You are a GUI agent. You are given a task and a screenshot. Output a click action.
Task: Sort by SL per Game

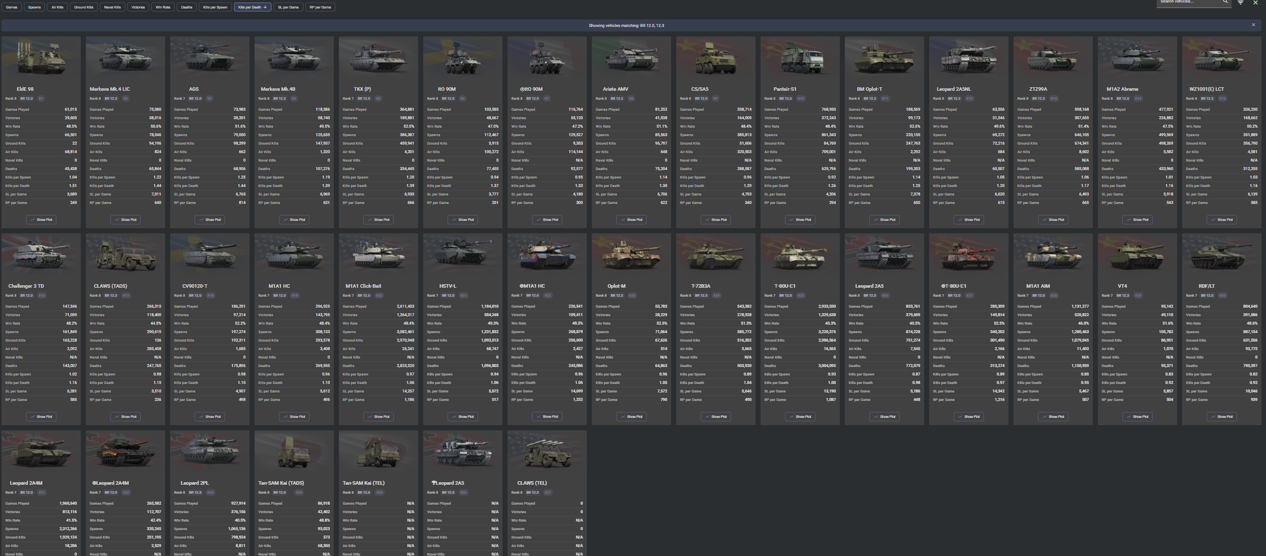(x=288, y=7)
